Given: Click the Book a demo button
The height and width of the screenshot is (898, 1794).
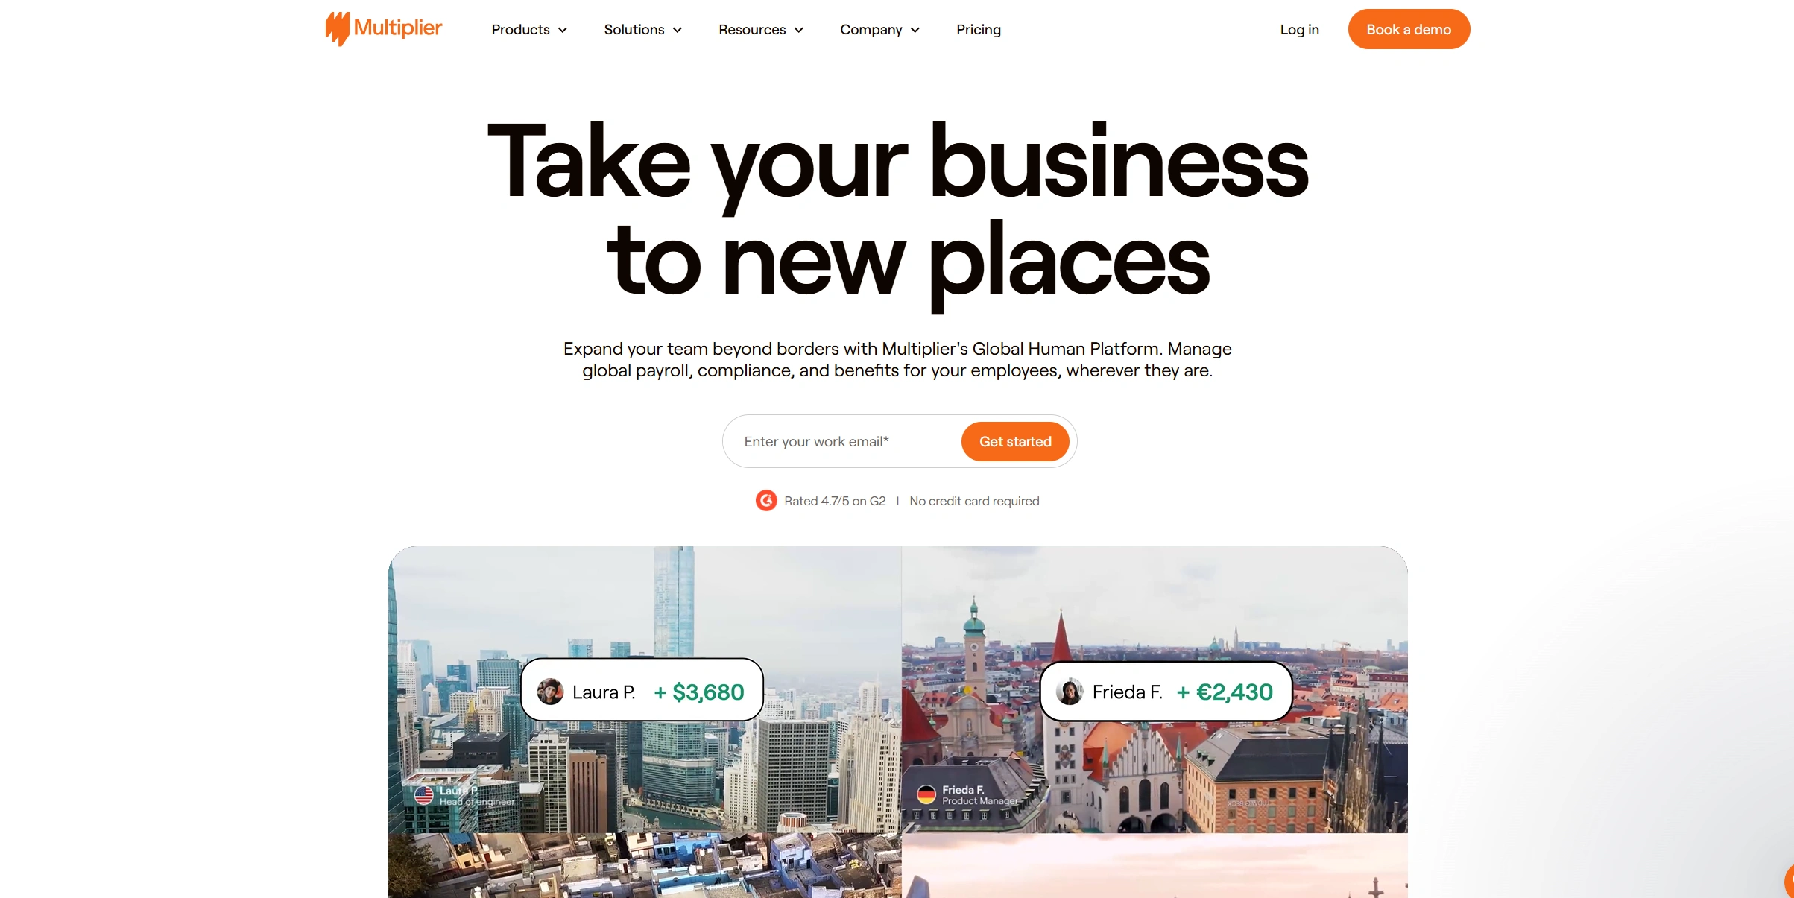Looking at the screenshot, I should pyautogui.click(x=1409, y=29).
